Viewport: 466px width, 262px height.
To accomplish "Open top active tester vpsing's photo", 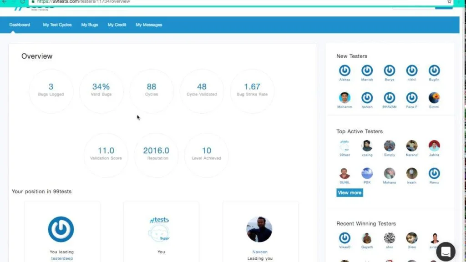I will pos(367,146).
